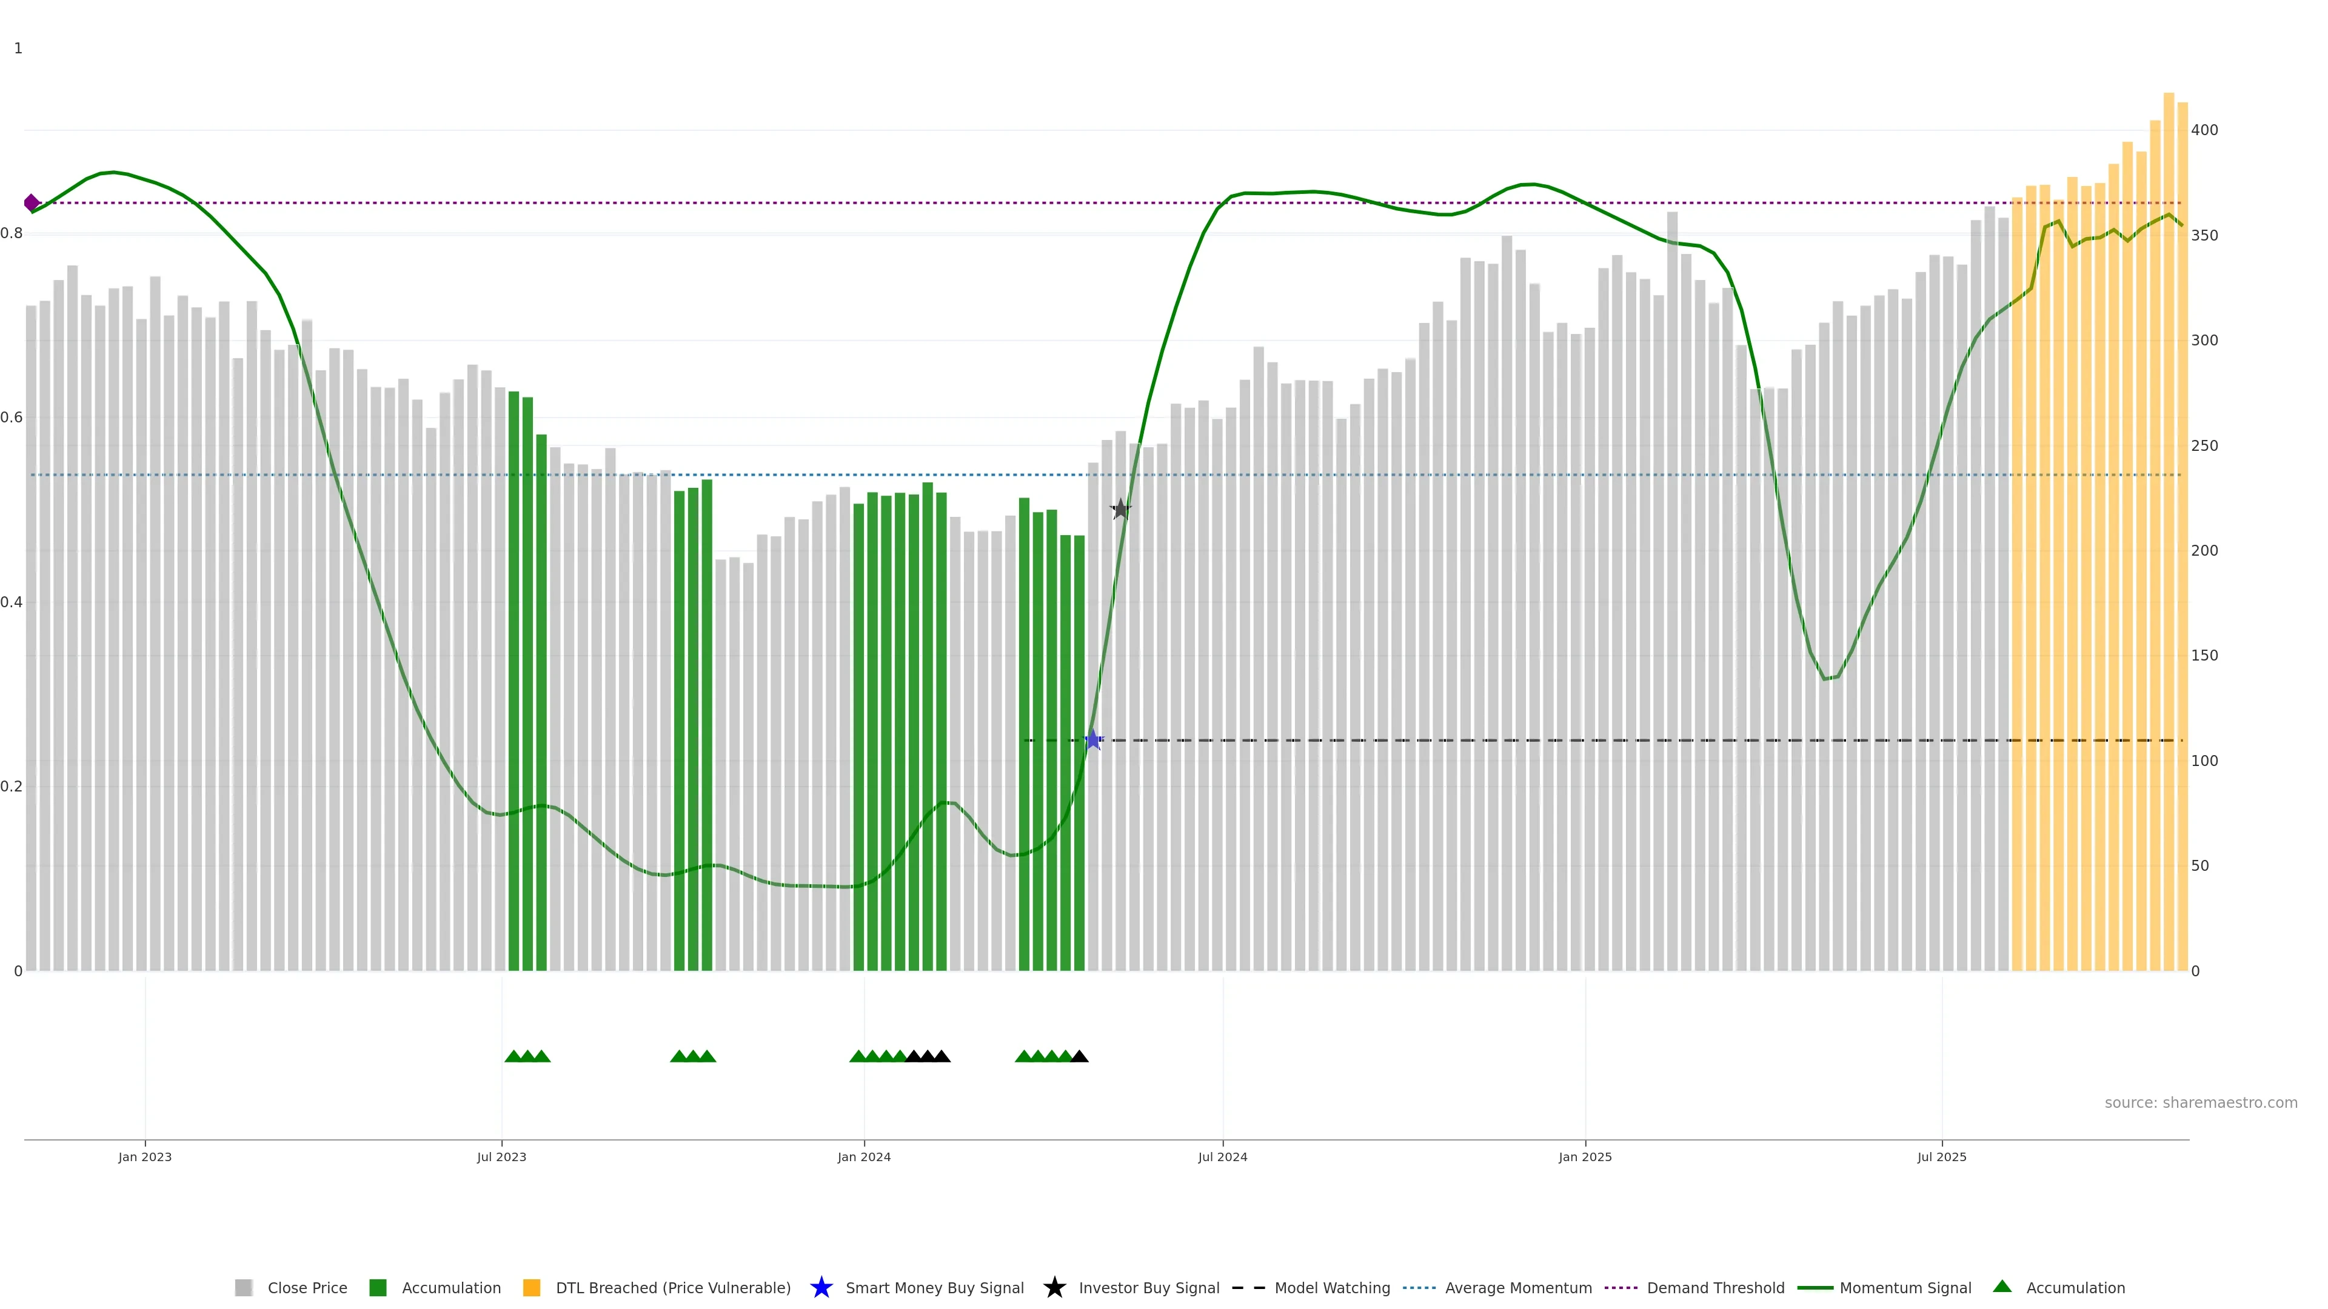The width and height of the screenshot is (2328, 1309).
Task: Click the blue star icon in the legend
Action: point(821,1287)
